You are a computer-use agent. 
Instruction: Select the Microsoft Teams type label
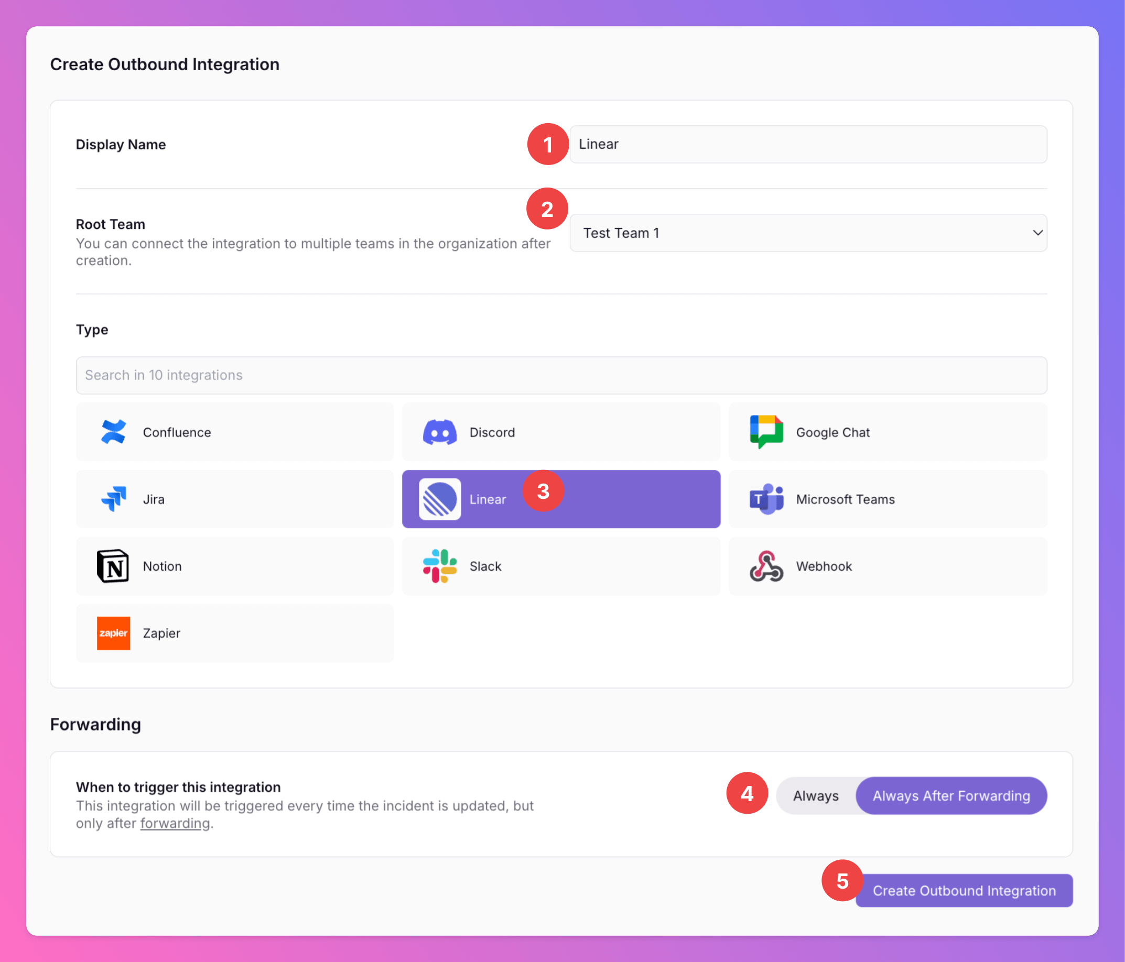[845, 499]
